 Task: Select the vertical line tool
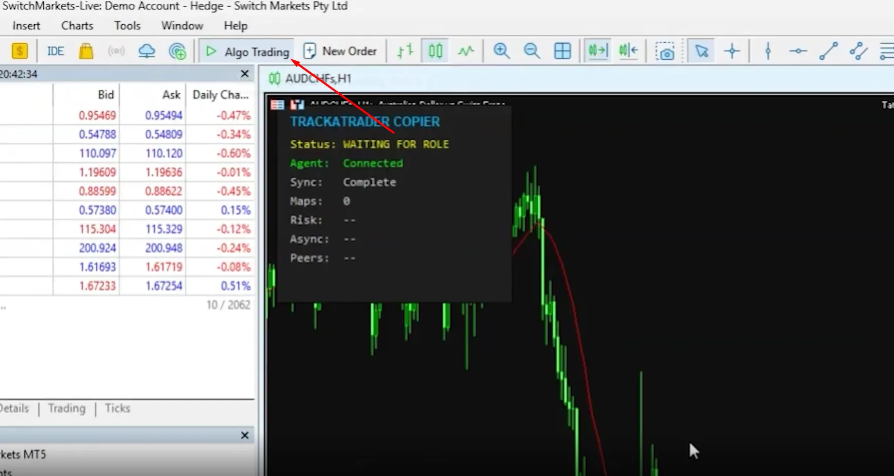point(768,51)
